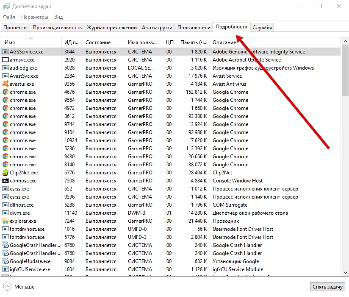Click the explorer.exe folder icon
Image resolution: width=349 pixels, height=297 pixels.
point(6,221)
